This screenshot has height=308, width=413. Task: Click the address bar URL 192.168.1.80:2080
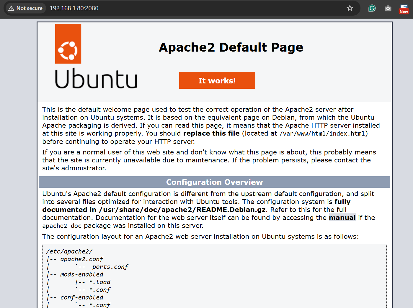click(x=74, y=8)
